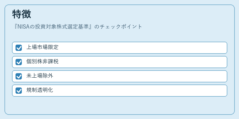Viewport: 239px width, 119px height.
Task: Select the 個別株非課税 label text
Action: (x=42, y=62)
